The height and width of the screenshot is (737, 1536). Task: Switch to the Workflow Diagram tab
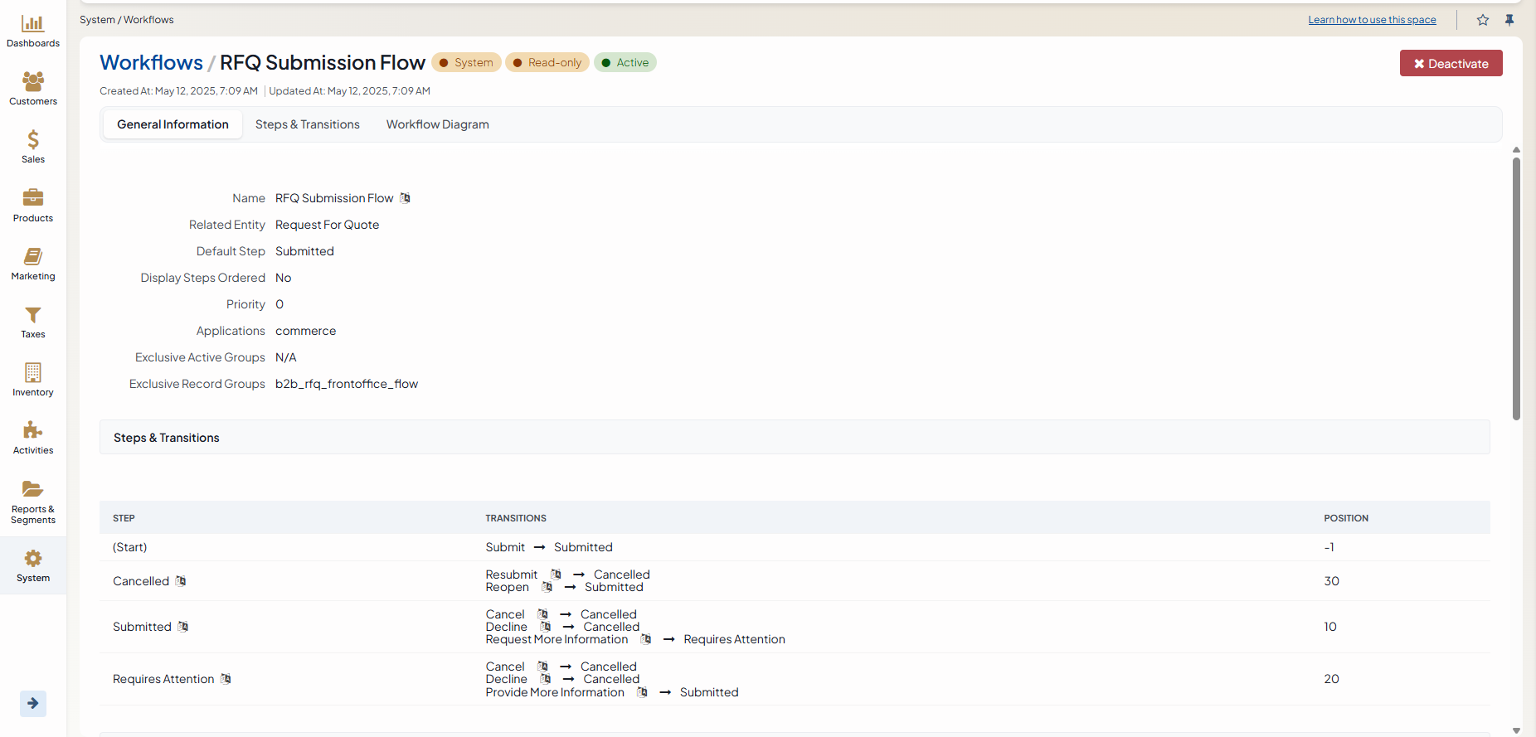click(437, 124)
